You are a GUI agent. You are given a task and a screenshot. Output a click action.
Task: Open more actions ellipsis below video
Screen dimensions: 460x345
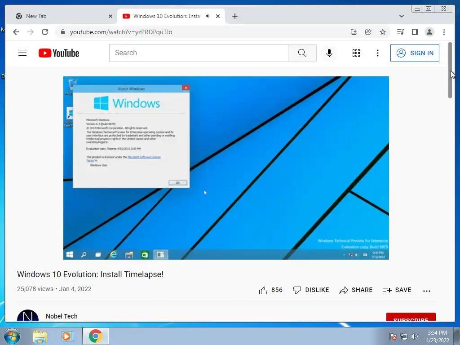(427, 291)
